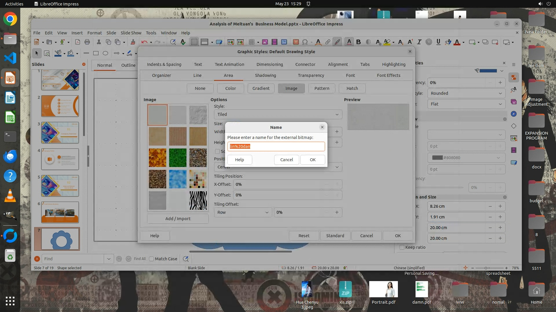Click OK in the Name dialog
The width and height of the screenshot is (556, 312).
(312, 160)
